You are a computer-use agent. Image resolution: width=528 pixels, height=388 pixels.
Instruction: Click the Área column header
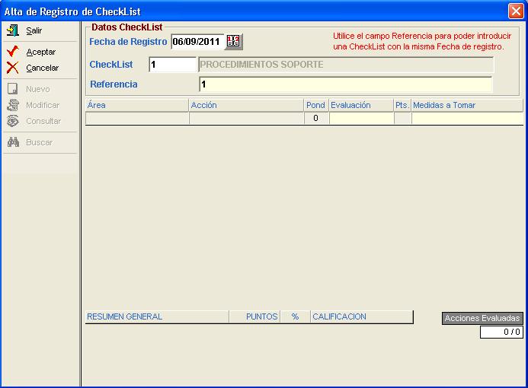137,105
